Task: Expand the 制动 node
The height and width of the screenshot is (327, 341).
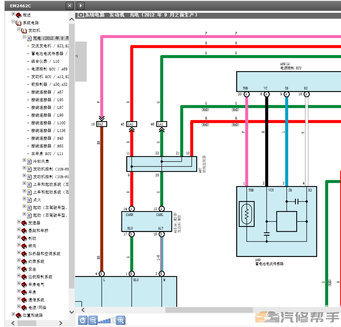Action: point(19,237)
